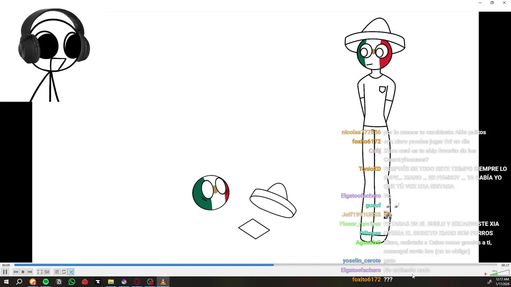The image size is (511, 287).
Task: Adjust the volume slider at 49%
Action: [499, 273]
